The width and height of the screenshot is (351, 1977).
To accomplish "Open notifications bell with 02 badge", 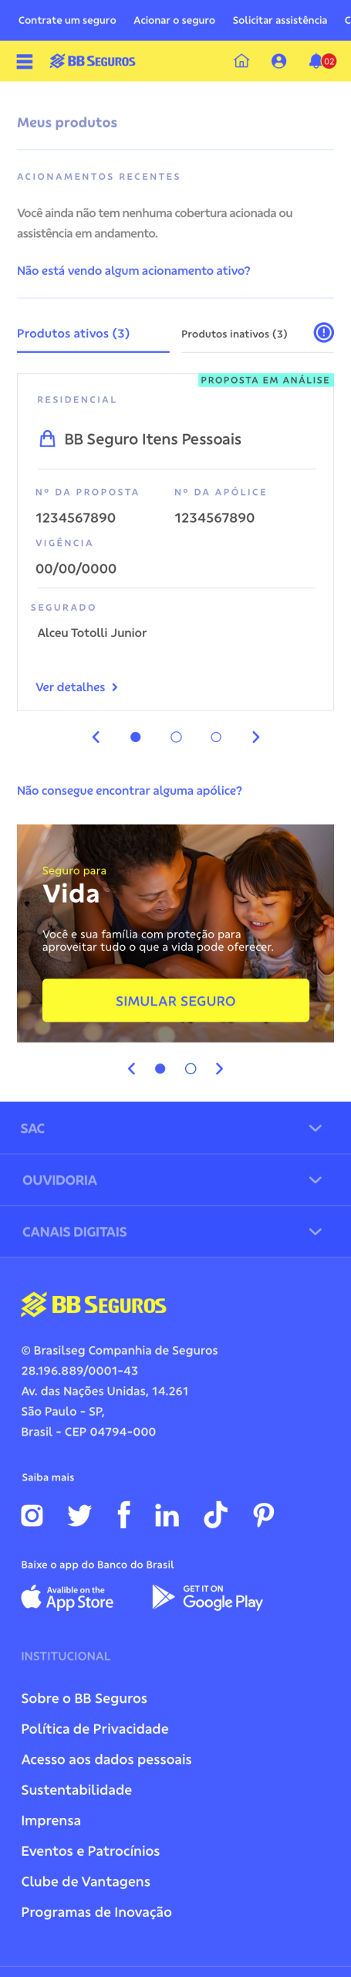I will pos(322,61).
